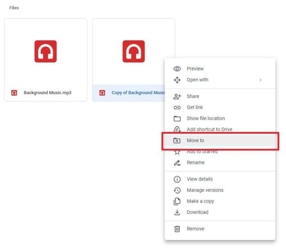Click the Background Music.mp3 file name
Screen dimensions: 286x248
coord(47,93)
